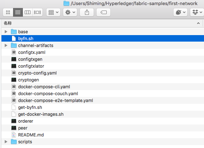Viewport: 204px width, 148px height.
Task: Click the Share toolbar button
Action: [x=87, y=12]
